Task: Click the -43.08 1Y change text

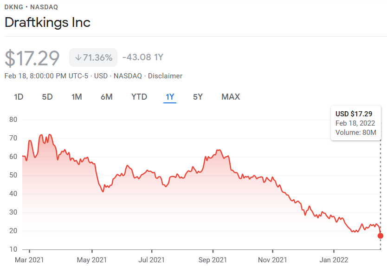Action: pyautogui.click(x=143, y=57)
